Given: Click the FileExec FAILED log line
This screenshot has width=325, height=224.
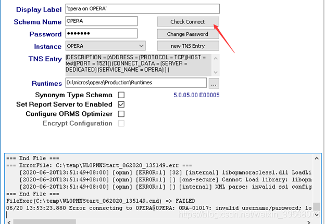Looking at the screenshot, I should point(101,201).
